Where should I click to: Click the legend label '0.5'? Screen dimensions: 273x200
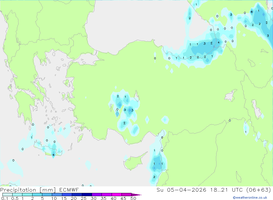[15, 198]
